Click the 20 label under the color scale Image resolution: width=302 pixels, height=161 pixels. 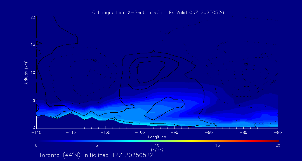point(278,145)
